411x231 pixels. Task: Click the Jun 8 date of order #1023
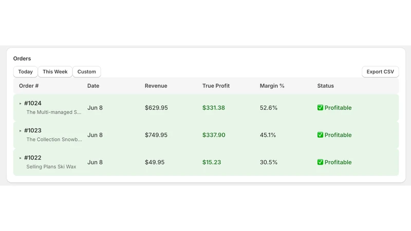(95, 135)
